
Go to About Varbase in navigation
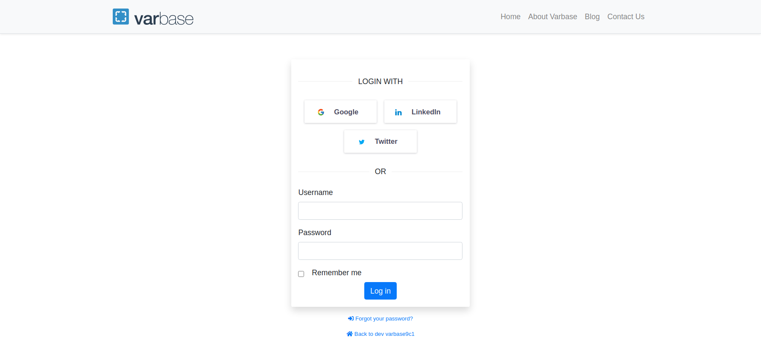click(552, 17)
